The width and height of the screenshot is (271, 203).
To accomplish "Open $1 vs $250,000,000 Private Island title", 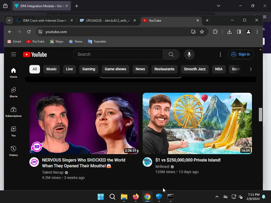I will pos(188,160).
